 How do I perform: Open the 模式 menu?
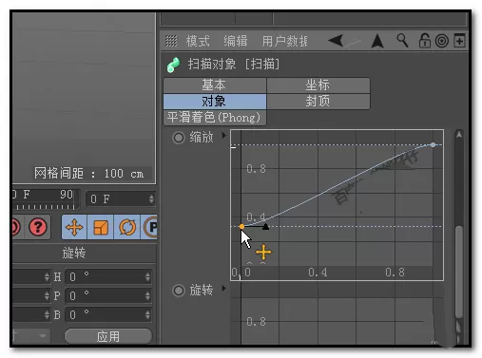(x=198, y=41)
